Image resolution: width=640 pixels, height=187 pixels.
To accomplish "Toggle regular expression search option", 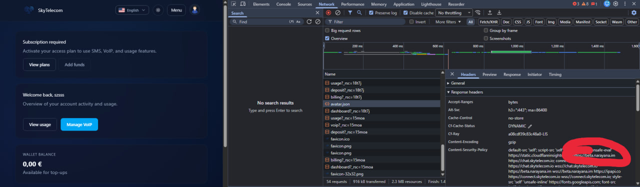I will point(291,21).
